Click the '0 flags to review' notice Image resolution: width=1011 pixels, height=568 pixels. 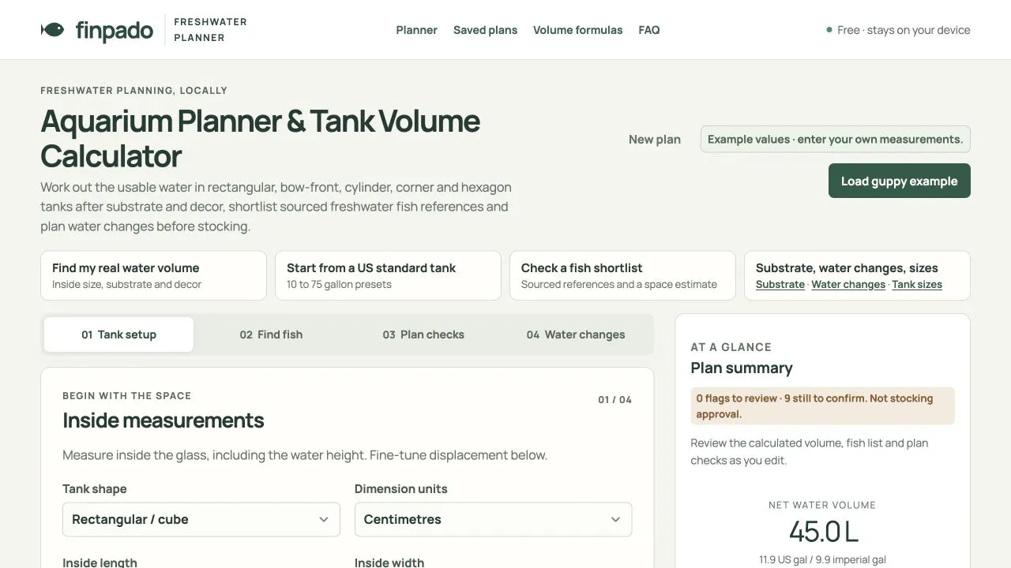(823, 406)
